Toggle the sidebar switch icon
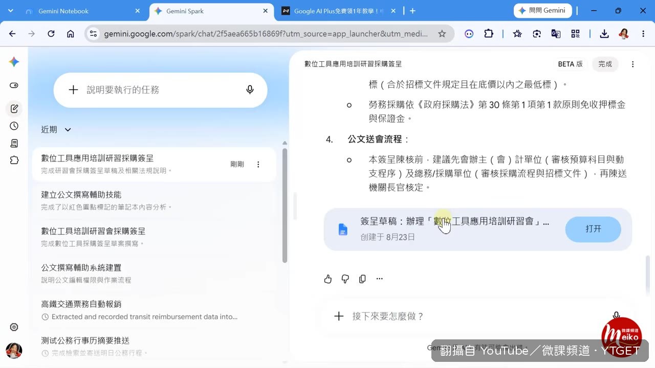Image resolution: width=655 pixels, height=368 pixels. tap(14, 85)
